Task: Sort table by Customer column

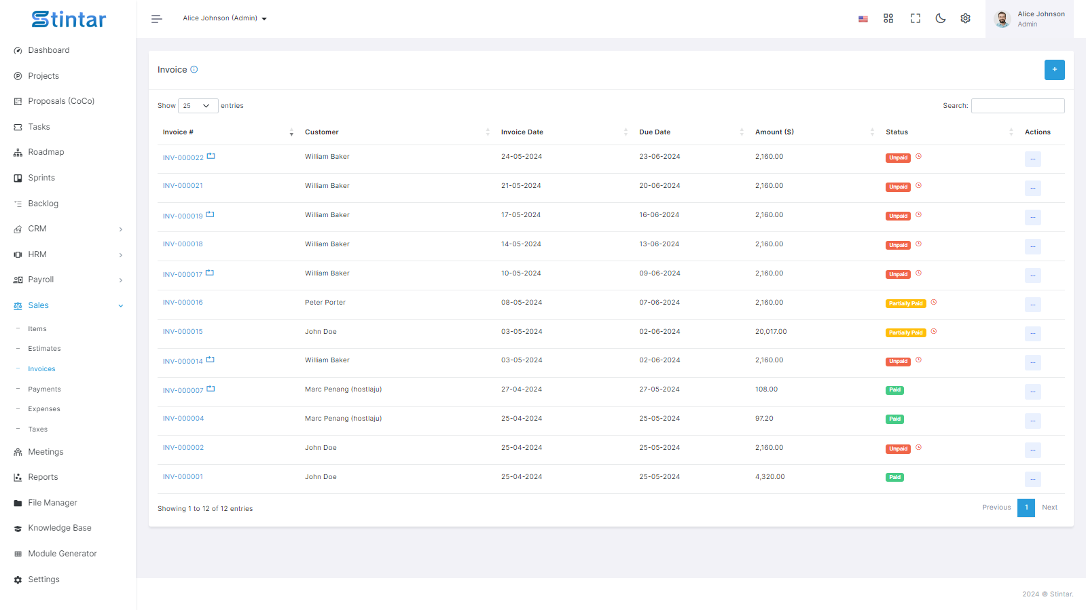Action: pos(397,132)
